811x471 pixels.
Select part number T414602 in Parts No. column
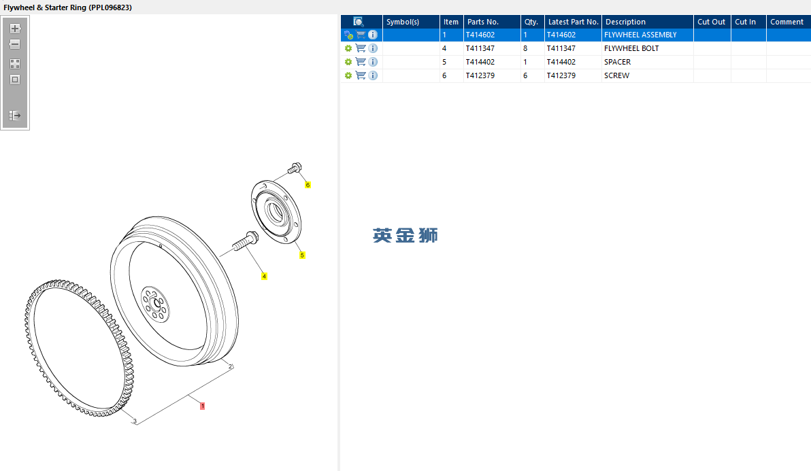click(480, 35)
